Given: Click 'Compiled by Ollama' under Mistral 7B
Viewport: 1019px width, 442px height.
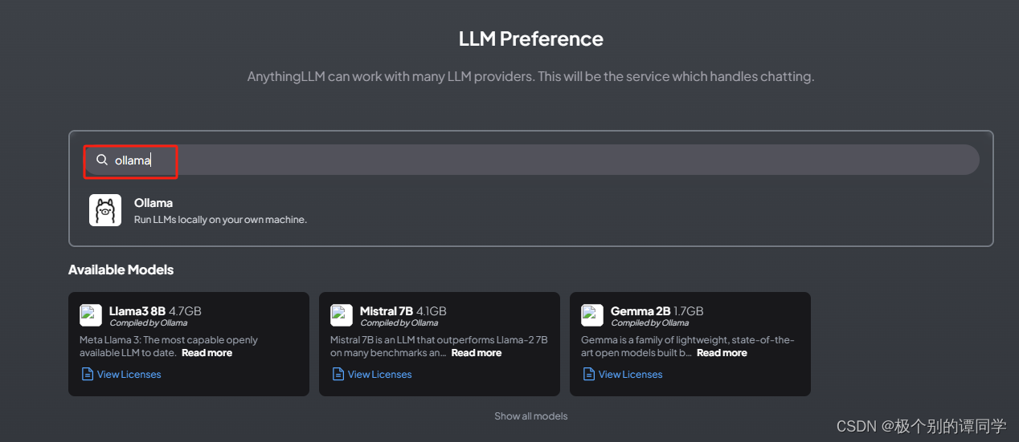Looking at the screenshot, I should click(x=399, y=323).
